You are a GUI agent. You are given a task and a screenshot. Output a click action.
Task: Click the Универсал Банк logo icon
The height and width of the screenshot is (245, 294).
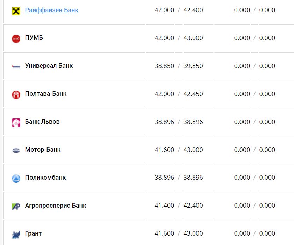click(16, 66)
